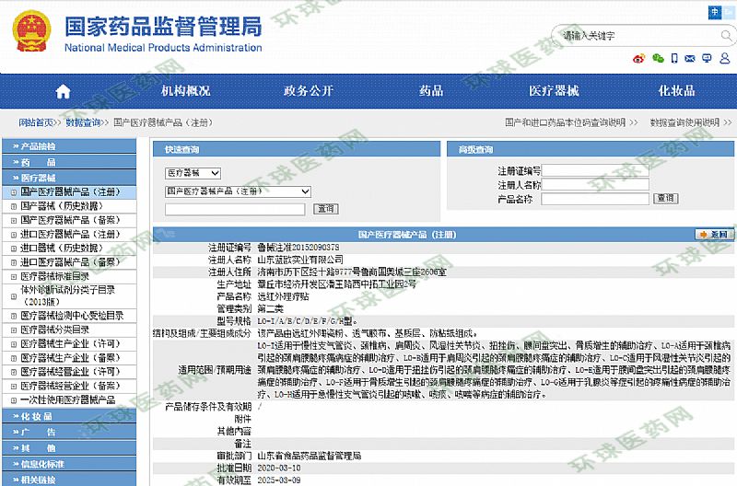The height and width of the screenshot is (486, 737).
Task: Click the 返回 back button
Action: (x=715, y=235)
